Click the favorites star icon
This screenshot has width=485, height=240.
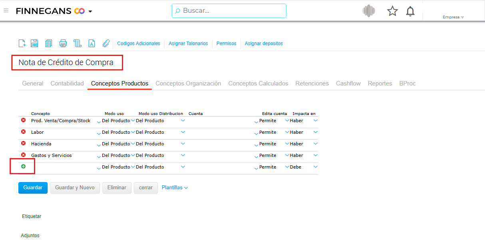click(x=393, y=11)
